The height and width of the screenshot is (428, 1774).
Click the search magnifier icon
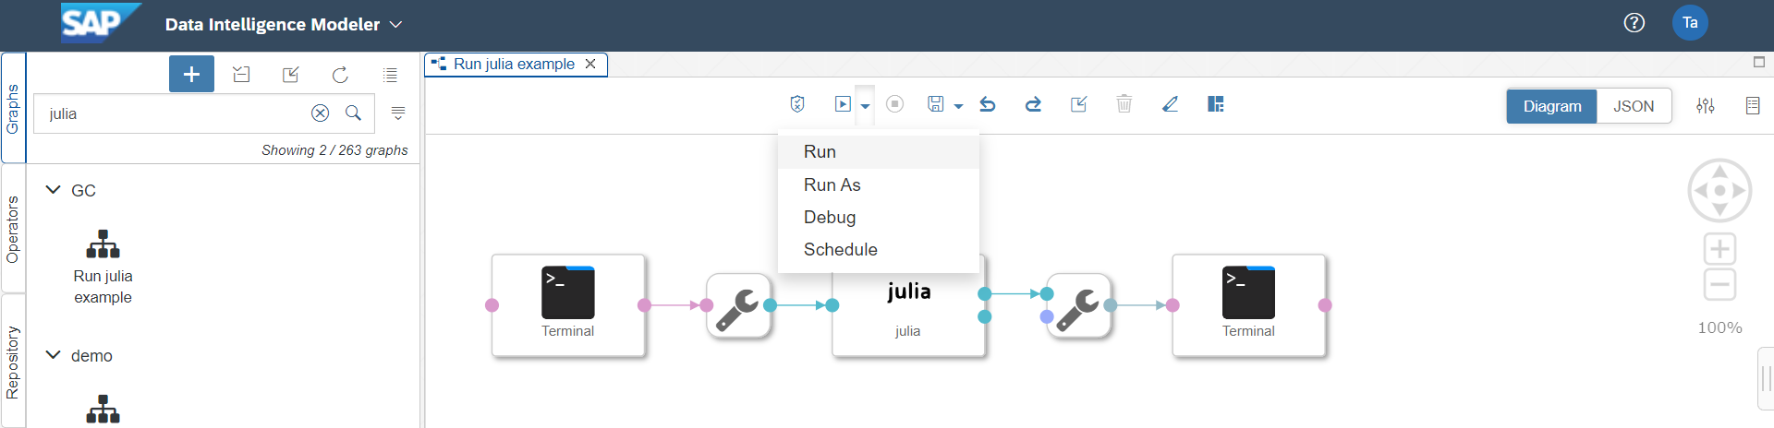pyautogui.click(x=353, y=113)
